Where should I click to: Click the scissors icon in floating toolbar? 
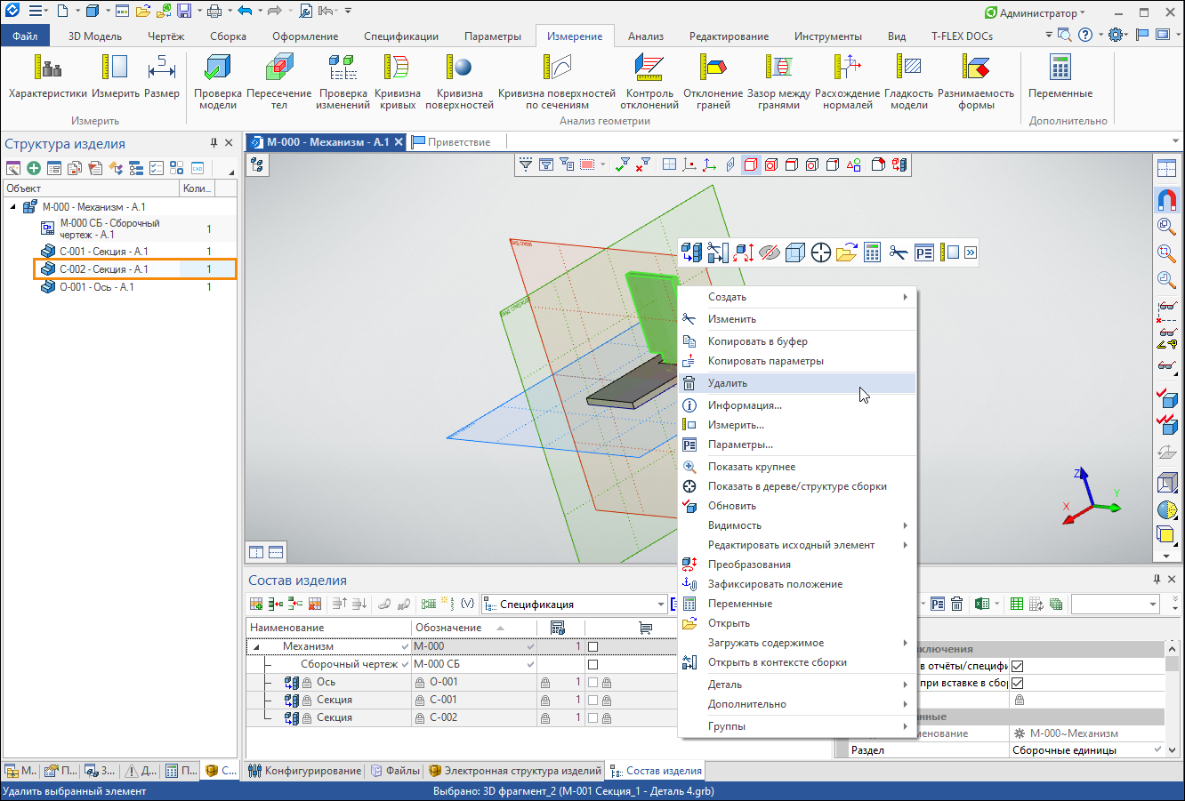898,253
